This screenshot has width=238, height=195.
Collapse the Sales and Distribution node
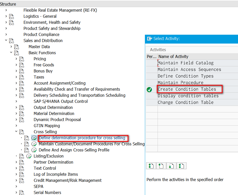click(x=6, y=40)
